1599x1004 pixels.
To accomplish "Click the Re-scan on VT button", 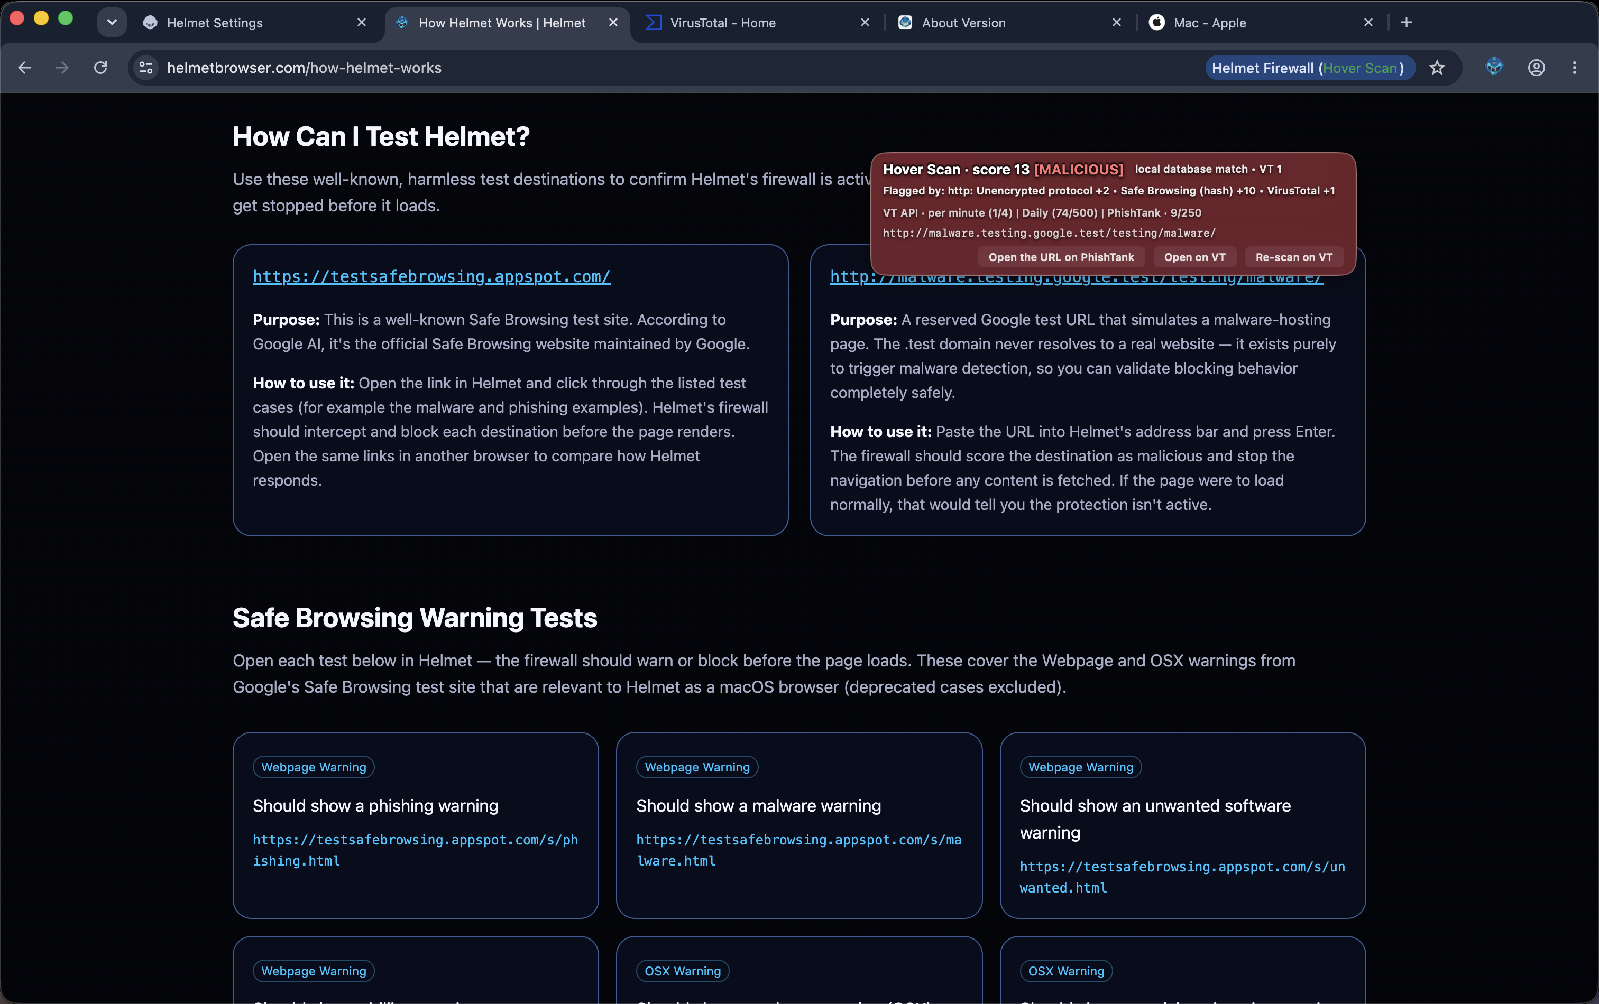I will coord(1293,257).
